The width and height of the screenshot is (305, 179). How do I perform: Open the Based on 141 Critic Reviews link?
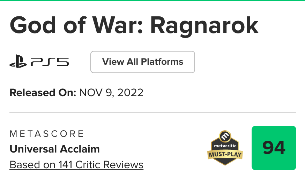click(x=76, y=164)
